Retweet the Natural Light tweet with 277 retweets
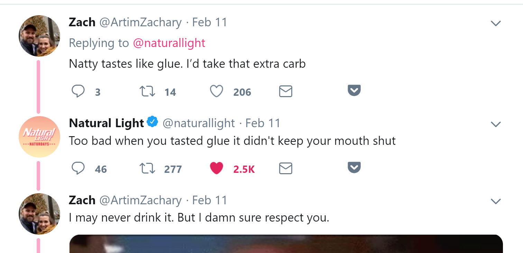Image resolution: width=523 pixels, height=253 pixels. pyautogui.click(x=147, y=169)
